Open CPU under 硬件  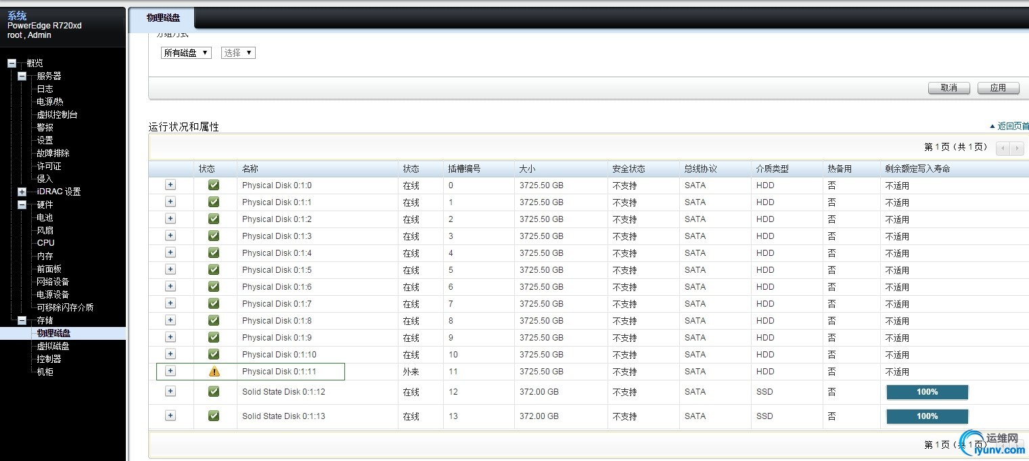[x=46, y=243]
